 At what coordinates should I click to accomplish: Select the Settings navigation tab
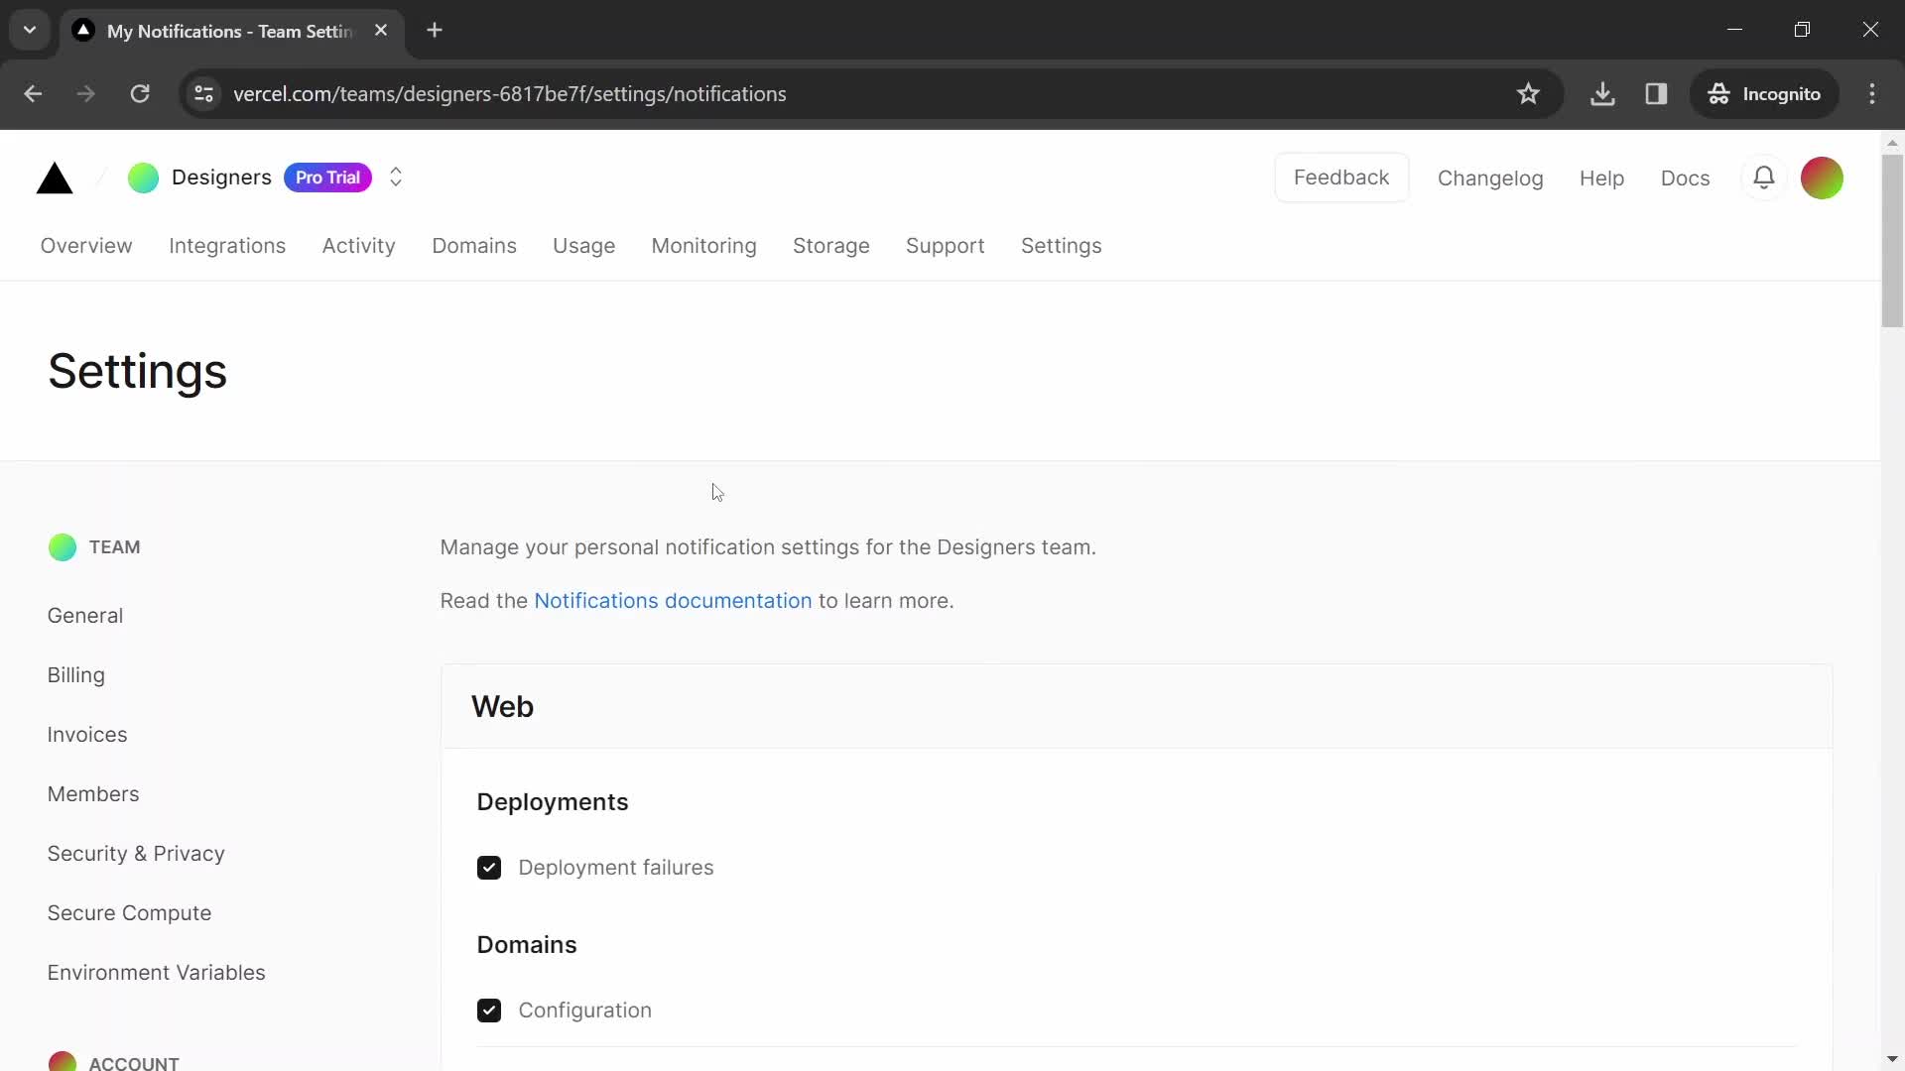tap(1061, 246)
